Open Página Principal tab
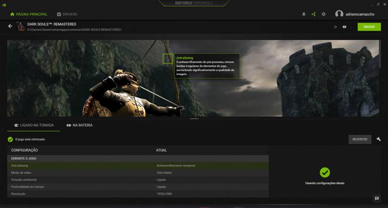 coord(29,15)
